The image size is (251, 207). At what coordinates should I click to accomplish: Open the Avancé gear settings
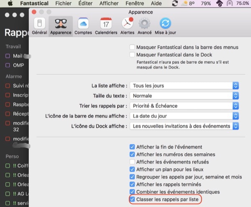(x=144, y=25)
